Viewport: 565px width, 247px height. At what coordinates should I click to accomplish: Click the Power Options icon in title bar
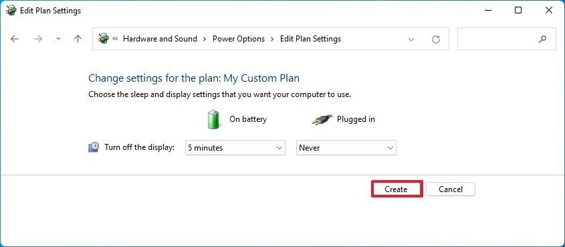tap(11, 11)
